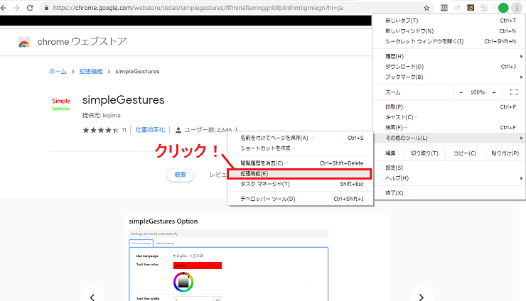Image resolution: width=526 pixels, height=301 pixels.
Task: Select 閲覧履歴を消去(C) submenu item
Action: click(301, 163)
